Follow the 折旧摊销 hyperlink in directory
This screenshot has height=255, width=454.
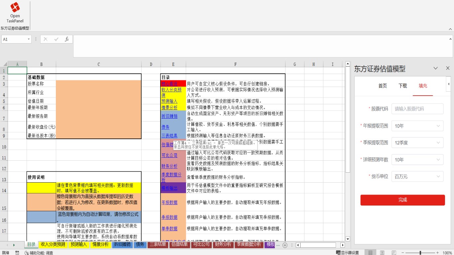tap(169, 116)
